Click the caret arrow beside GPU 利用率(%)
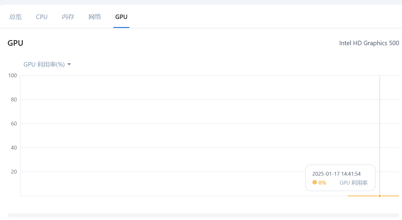Viewport: 402px width, 220px height. pos(69,64)
